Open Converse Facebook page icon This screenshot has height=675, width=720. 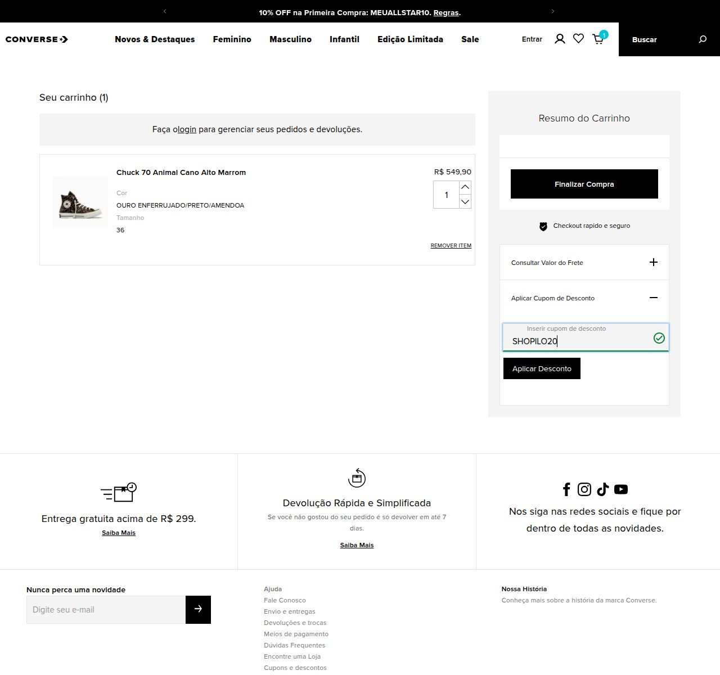[x=566, y=489]
